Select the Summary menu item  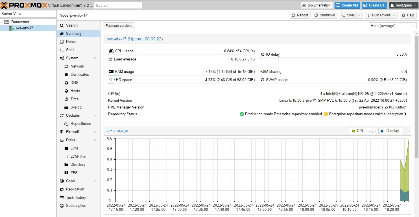79,33
